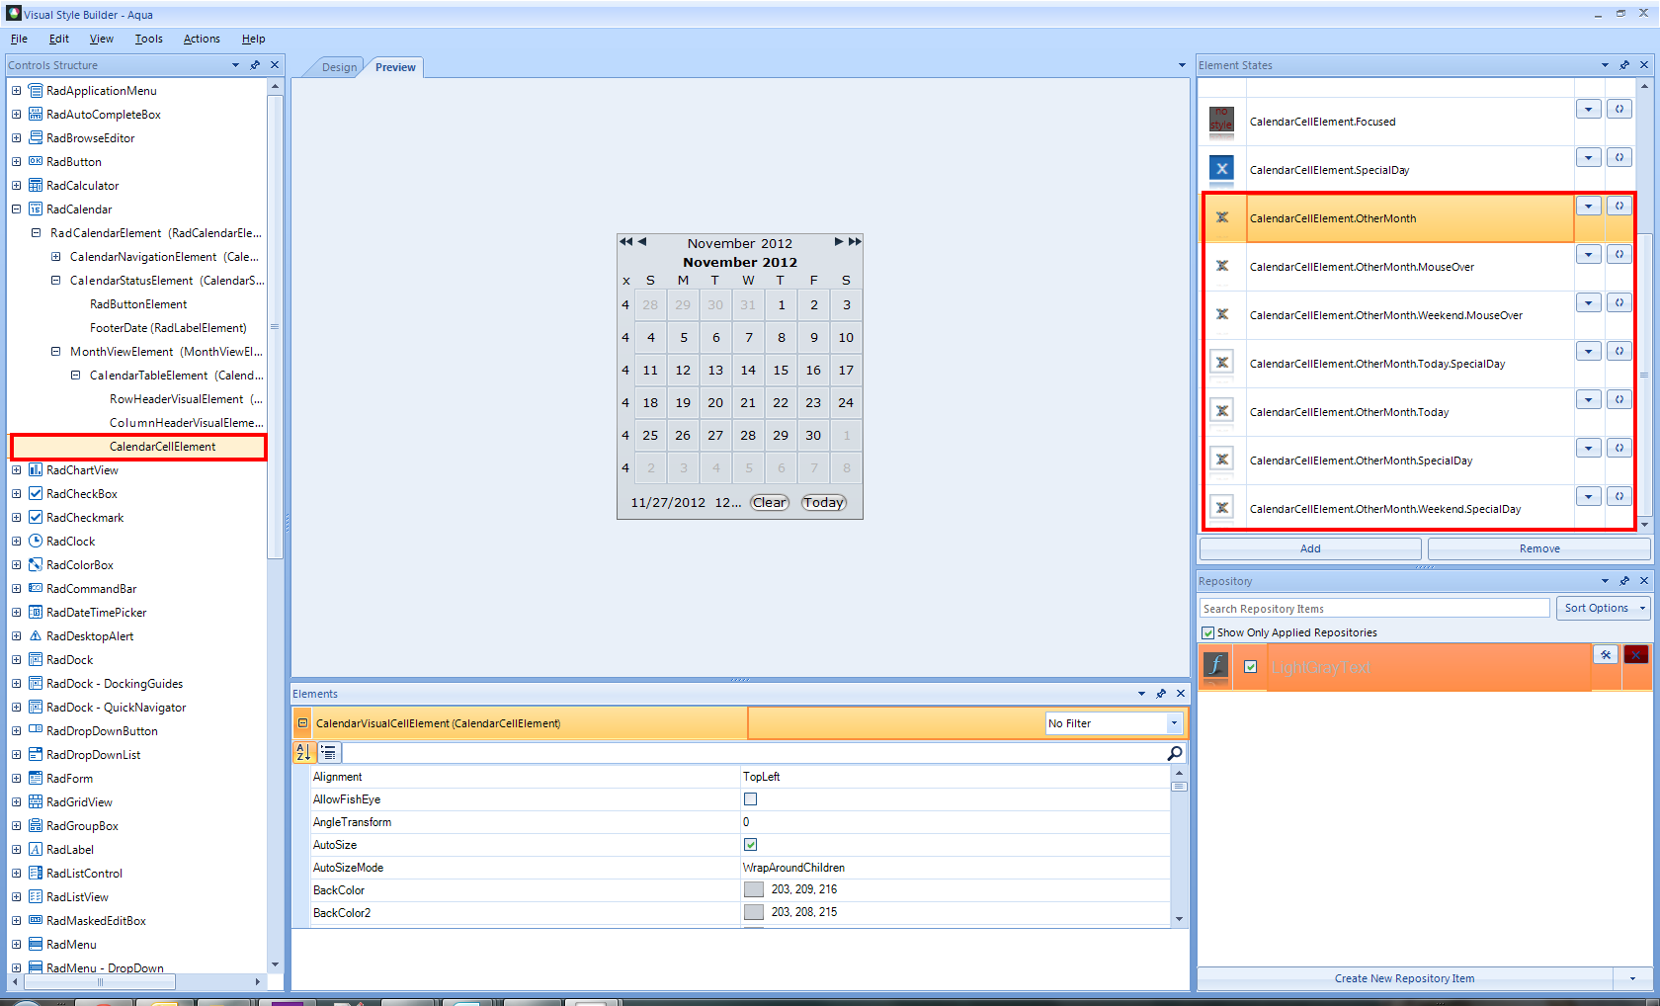Sort properties alphabetically in Elements panel
Viewport: 1660px width, 1006px height.
(303, 753)
